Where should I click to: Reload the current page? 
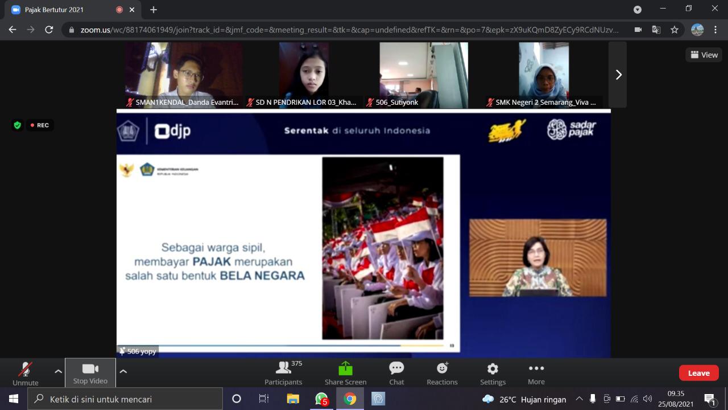pos(49,30)
